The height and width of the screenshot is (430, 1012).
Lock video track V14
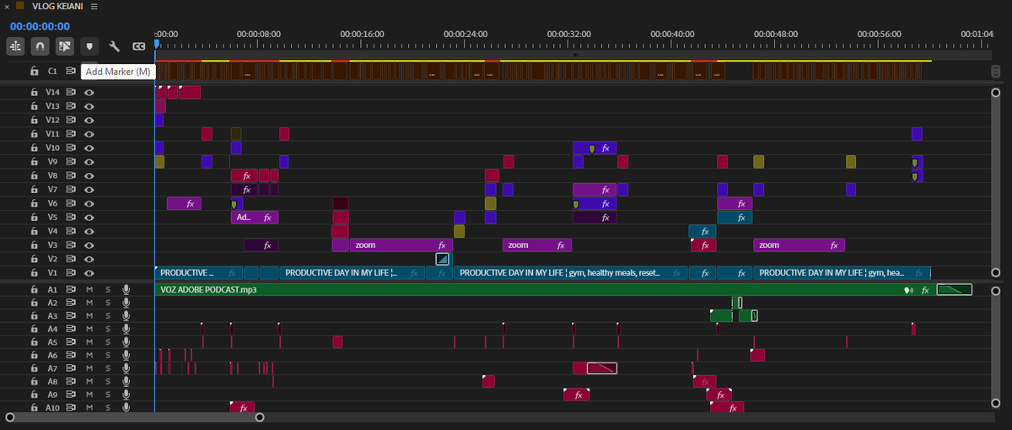pyautogui.click(x=35, y=93)
